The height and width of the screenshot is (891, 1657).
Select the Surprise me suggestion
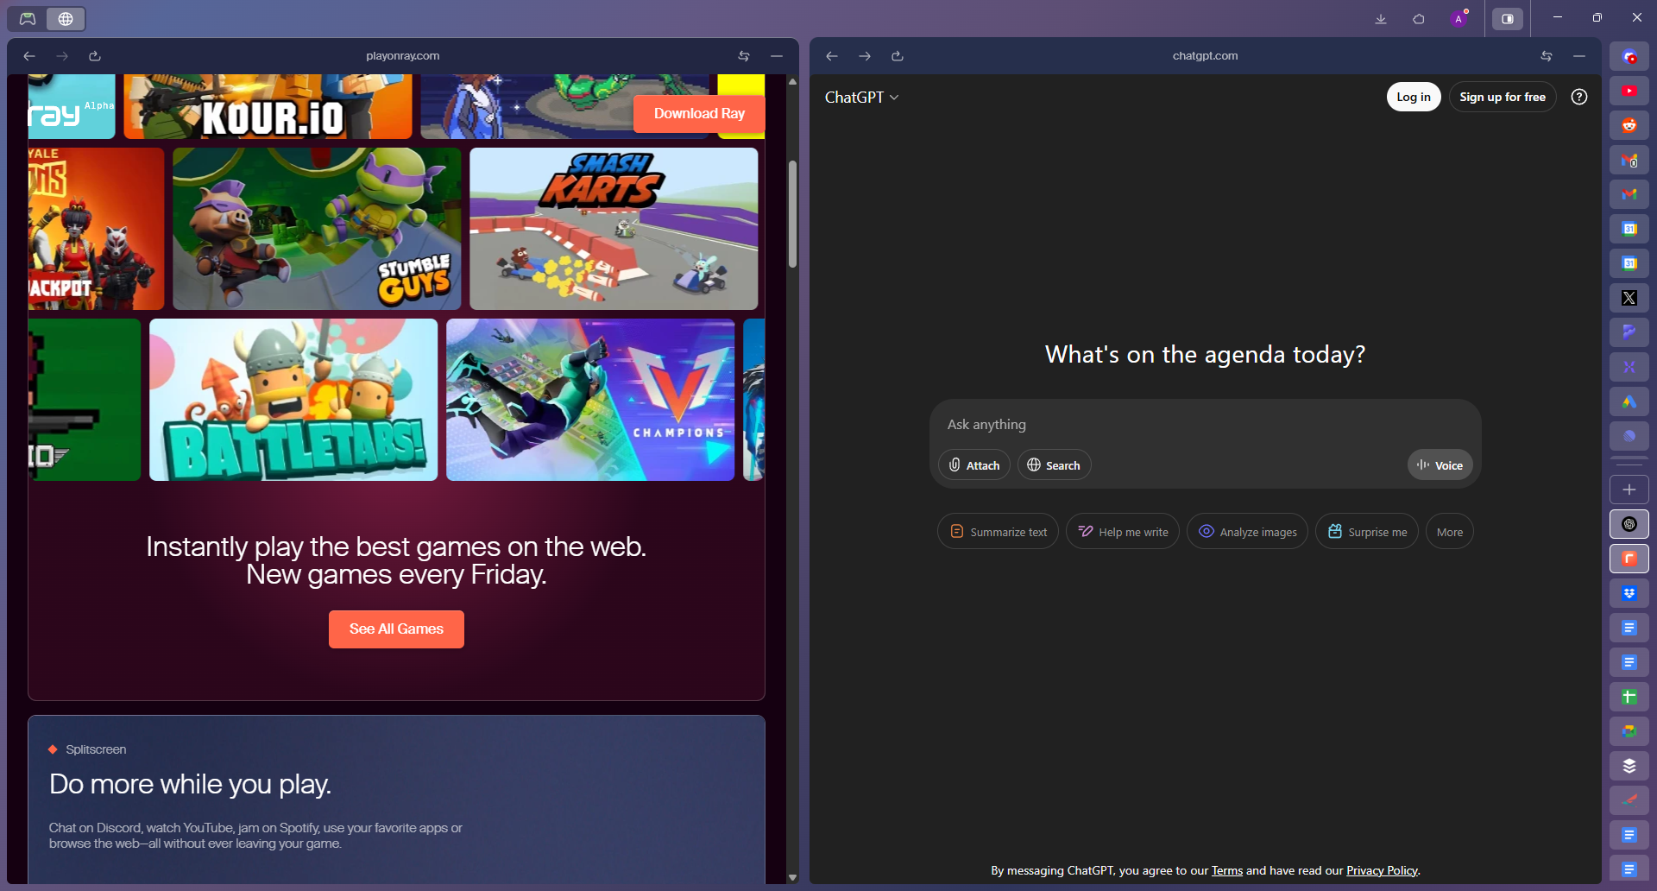point(1367,532)
